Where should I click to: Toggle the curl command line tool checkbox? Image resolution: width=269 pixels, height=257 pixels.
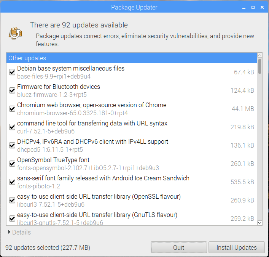12,127
